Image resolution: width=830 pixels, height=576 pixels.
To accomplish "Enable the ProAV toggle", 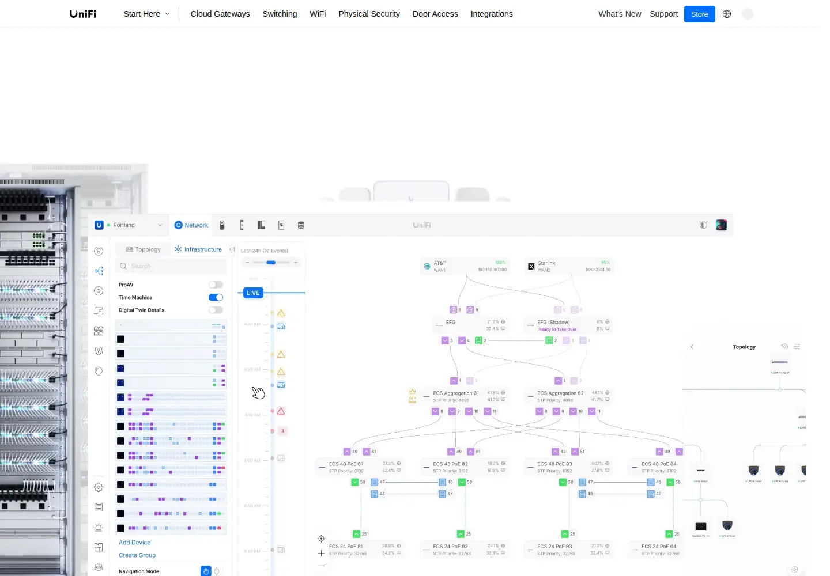I will 216,285.
